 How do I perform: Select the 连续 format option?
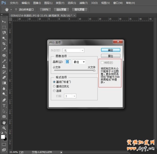tap(54, 91)
